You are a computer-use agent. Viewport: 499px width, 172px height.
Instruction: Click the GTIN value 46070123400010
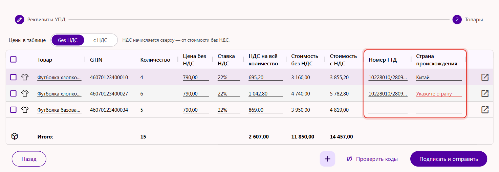(x=109, y=78)
